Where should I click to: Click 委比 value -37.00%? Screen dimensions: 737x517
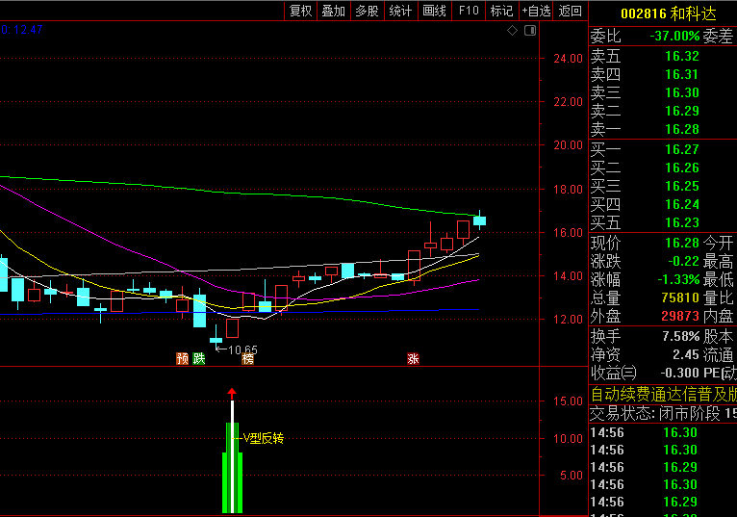[674, 37]
